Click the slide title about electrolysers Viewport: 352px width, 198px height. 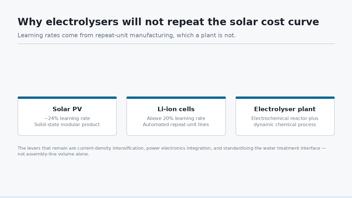coord(168,22)
